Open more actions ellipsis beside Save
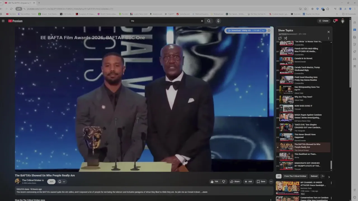The width and height of the screenshot is (358, 201). 271,181
